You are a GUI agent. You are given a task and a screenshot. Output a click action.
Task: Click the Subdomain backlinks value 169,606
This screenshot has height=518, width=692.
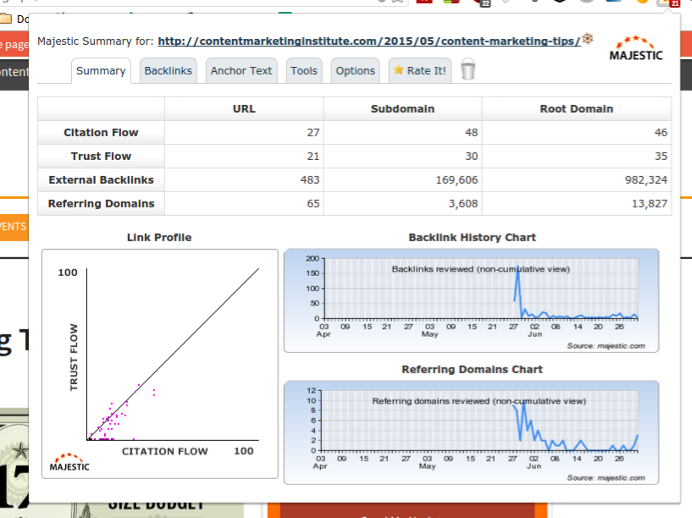[457, 180]
